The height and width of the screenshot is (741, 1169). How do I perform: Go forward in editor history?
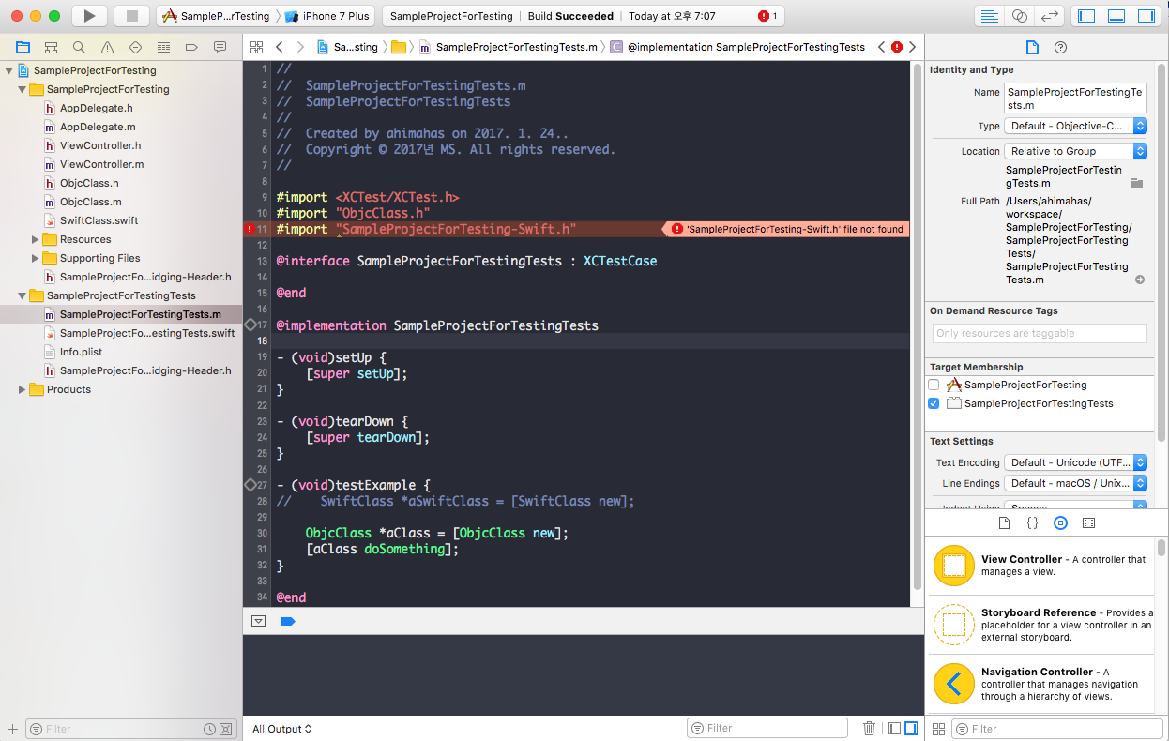300,47
